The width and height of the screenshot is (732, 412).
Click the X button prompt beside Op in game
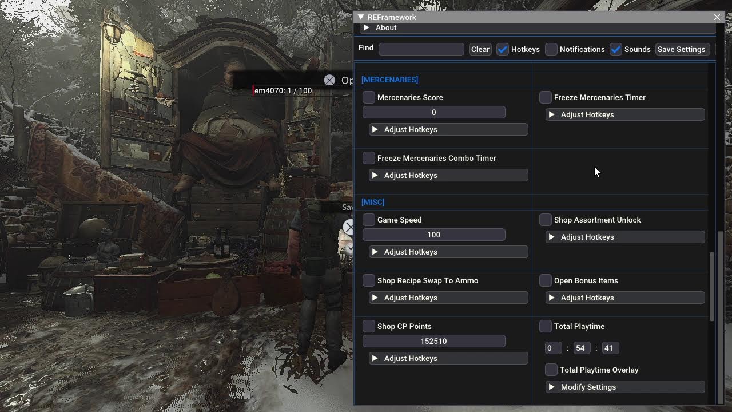coord(329,80)
